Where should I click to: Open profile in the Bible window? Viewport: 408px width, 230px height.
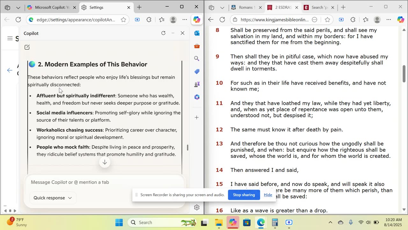377,20
